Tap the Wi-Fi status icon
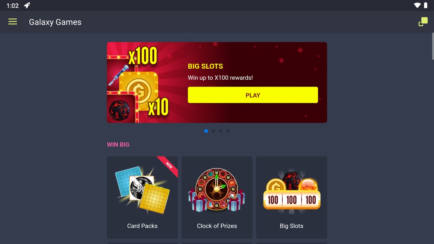Image resolution: width=434 pixels, height=244 pixels. (x=417, y=6)
